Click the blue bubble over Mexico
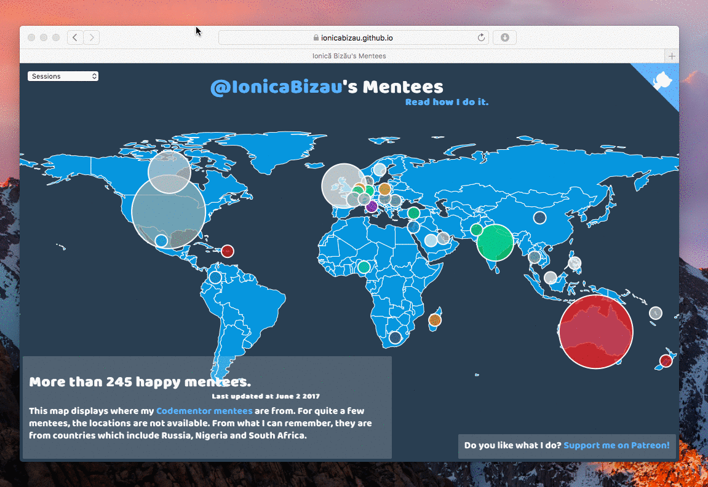Viewport: 708px width, 487px height. pos(161,240)
